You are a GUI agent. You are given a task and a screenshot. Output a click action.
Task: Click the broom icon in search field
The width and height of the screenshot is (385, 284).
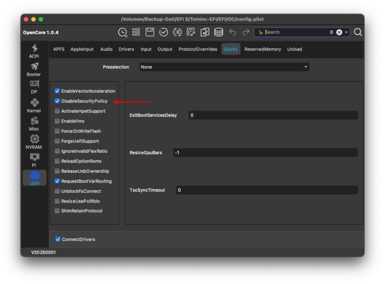[x=260, y=32]
